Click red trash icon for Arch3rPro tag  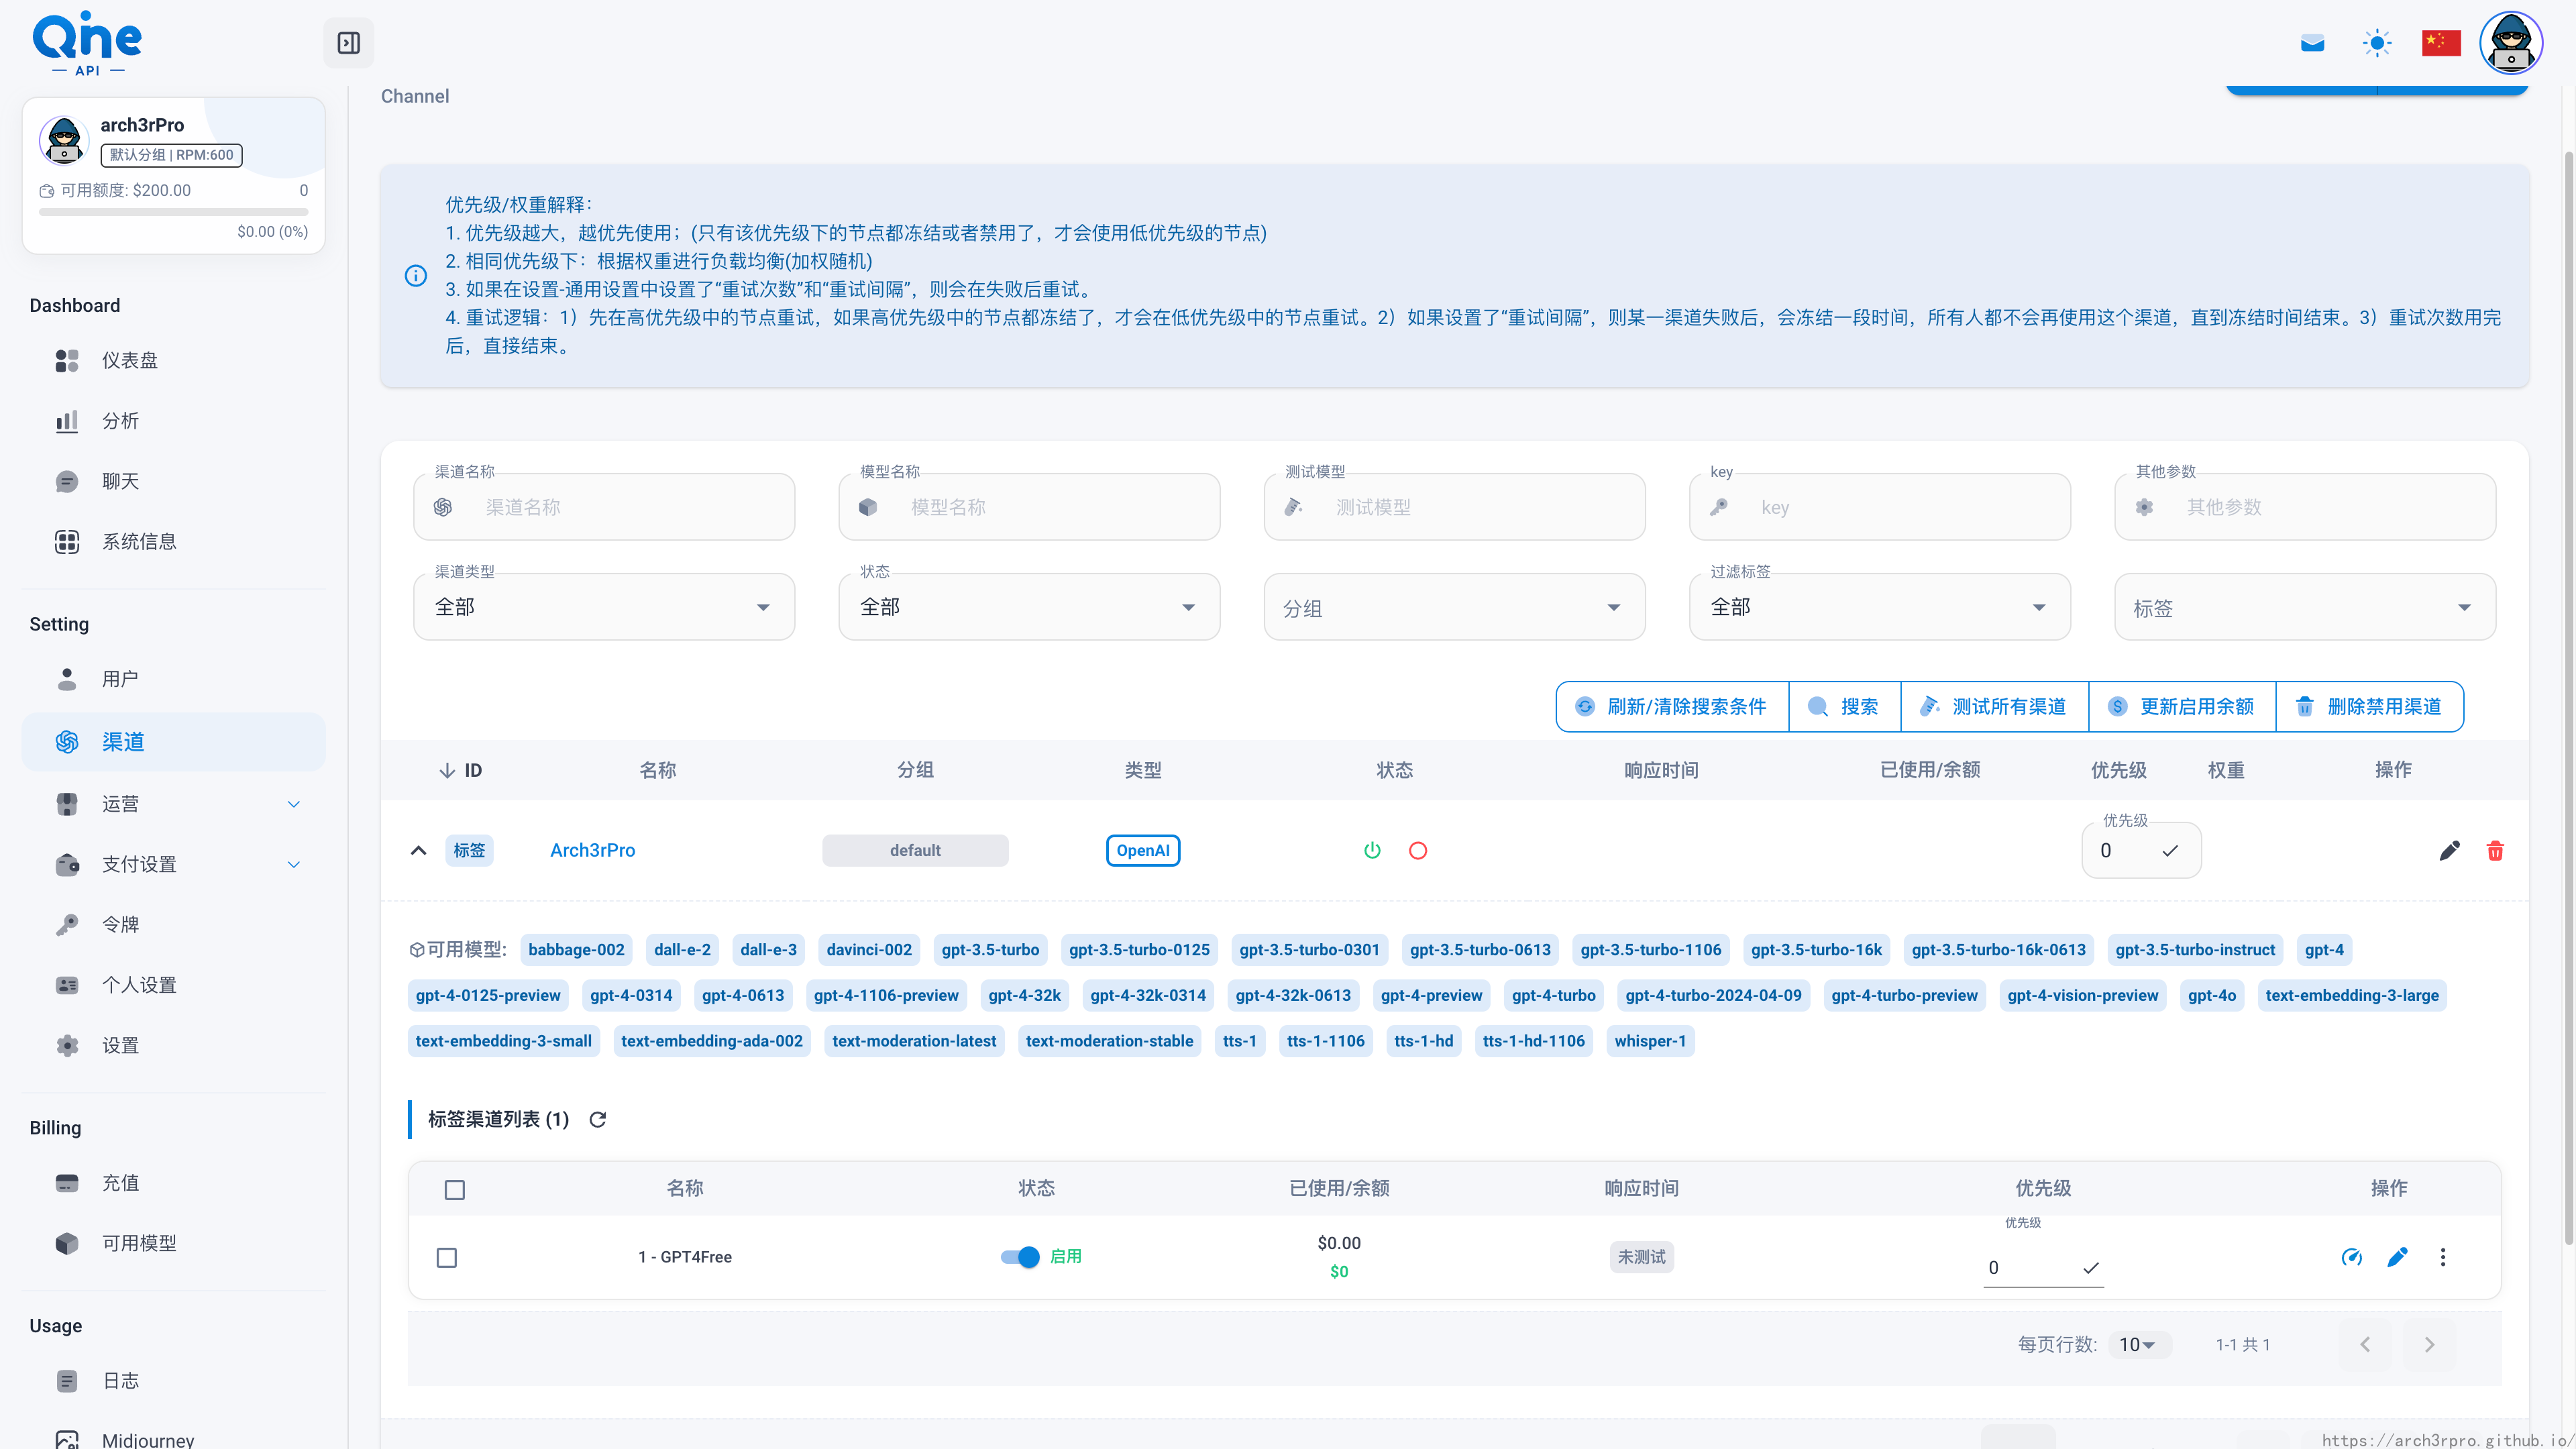(2495, 851)
